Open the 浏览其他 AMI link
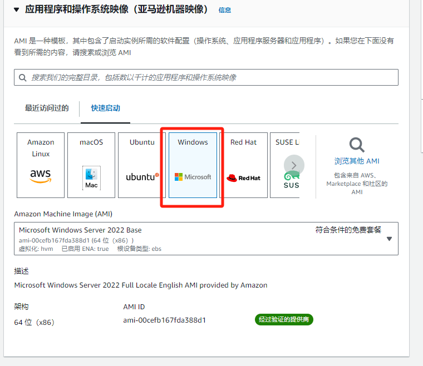423x366 pixels. tap(357, 161)
